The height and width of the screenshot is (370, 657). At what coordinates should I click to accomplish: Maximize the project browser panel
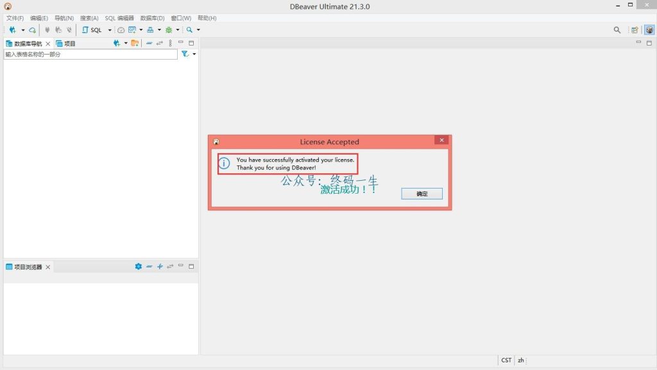pyautogui.click(x=191, y=266)
